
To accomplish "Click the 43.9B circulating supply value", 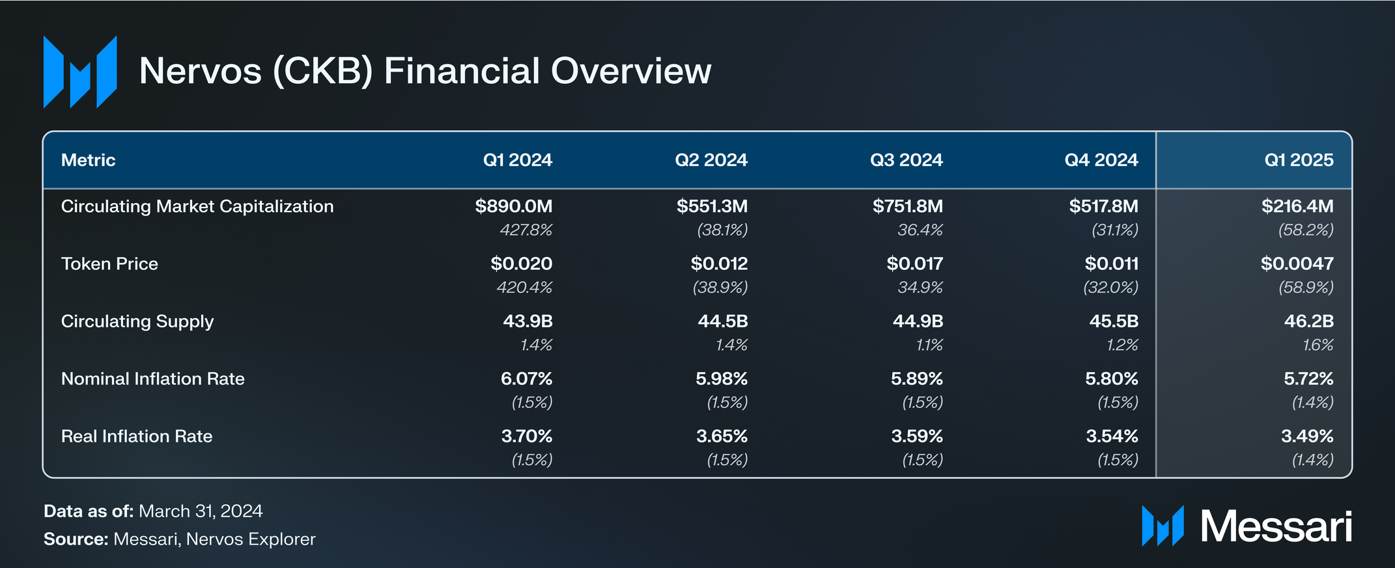I will [528, 321].
